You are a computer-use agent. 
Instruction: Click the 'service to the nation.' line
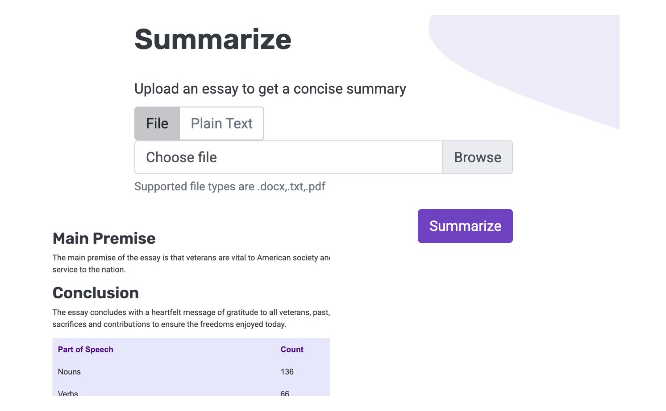(x=89, y=270)
